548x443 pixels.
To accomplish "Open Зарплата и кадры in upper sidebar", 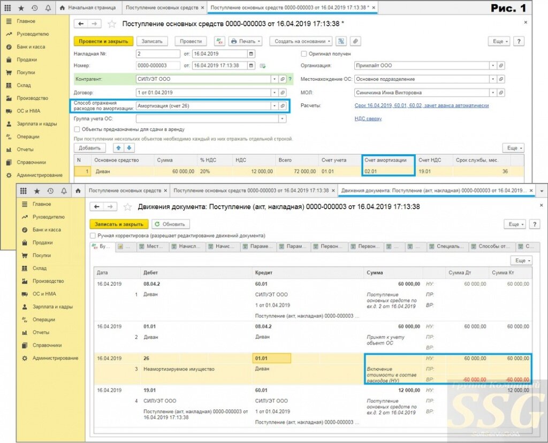I will [37, 124].
